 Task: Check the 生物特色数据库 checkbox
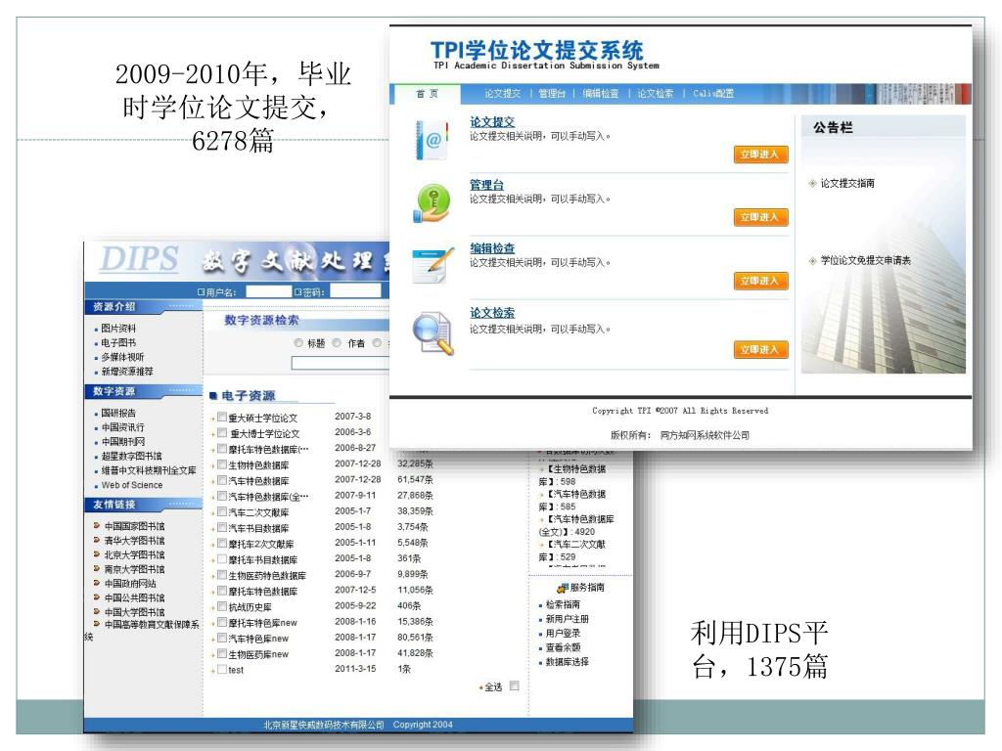click(x=222, y=464)
